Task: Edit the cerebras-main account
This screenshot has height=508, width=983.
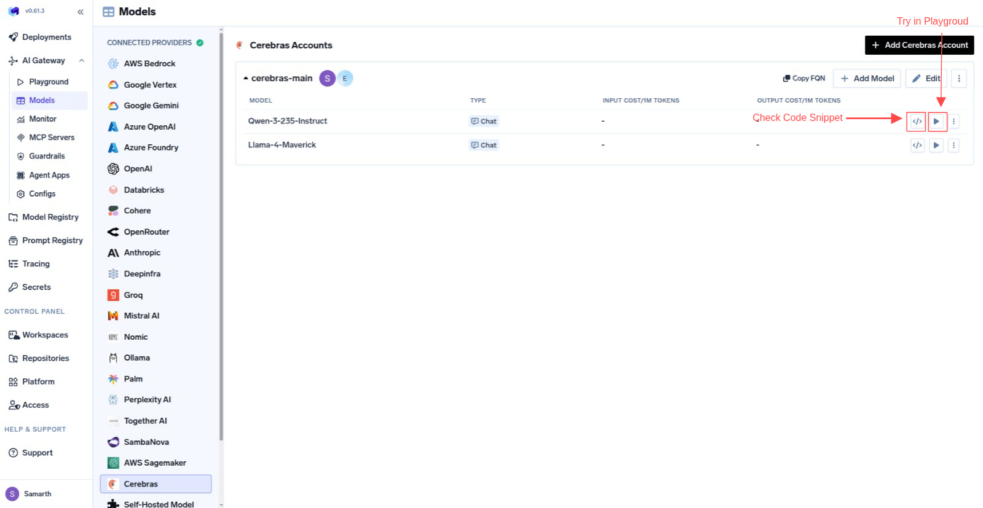Action: (926, 79)
